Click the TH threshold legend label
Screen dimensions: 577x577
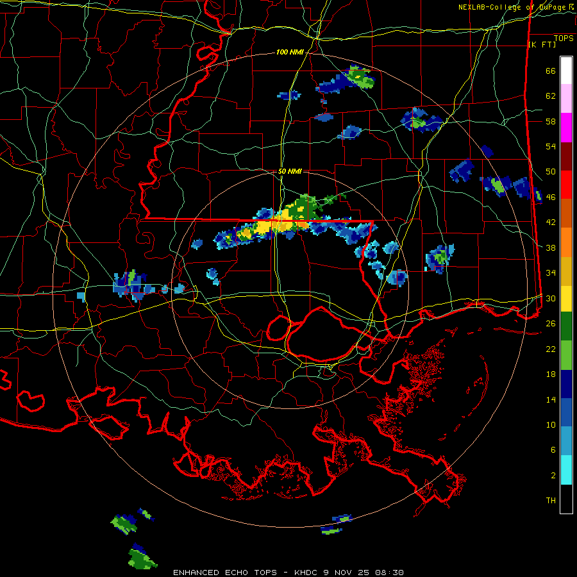click(551, 501)
